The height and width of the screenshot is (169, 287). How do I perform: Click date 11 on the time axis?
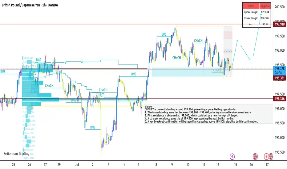click(204, 165)
